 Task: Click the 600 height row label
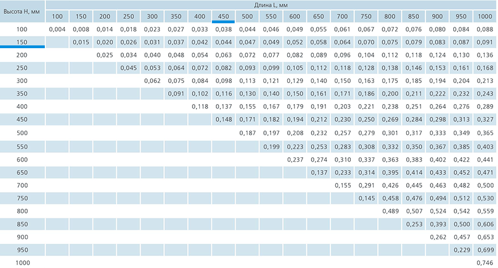point(22,159)
